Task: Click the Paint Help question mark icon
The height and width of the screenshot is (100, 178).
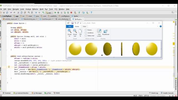Action: click(161, 26)
